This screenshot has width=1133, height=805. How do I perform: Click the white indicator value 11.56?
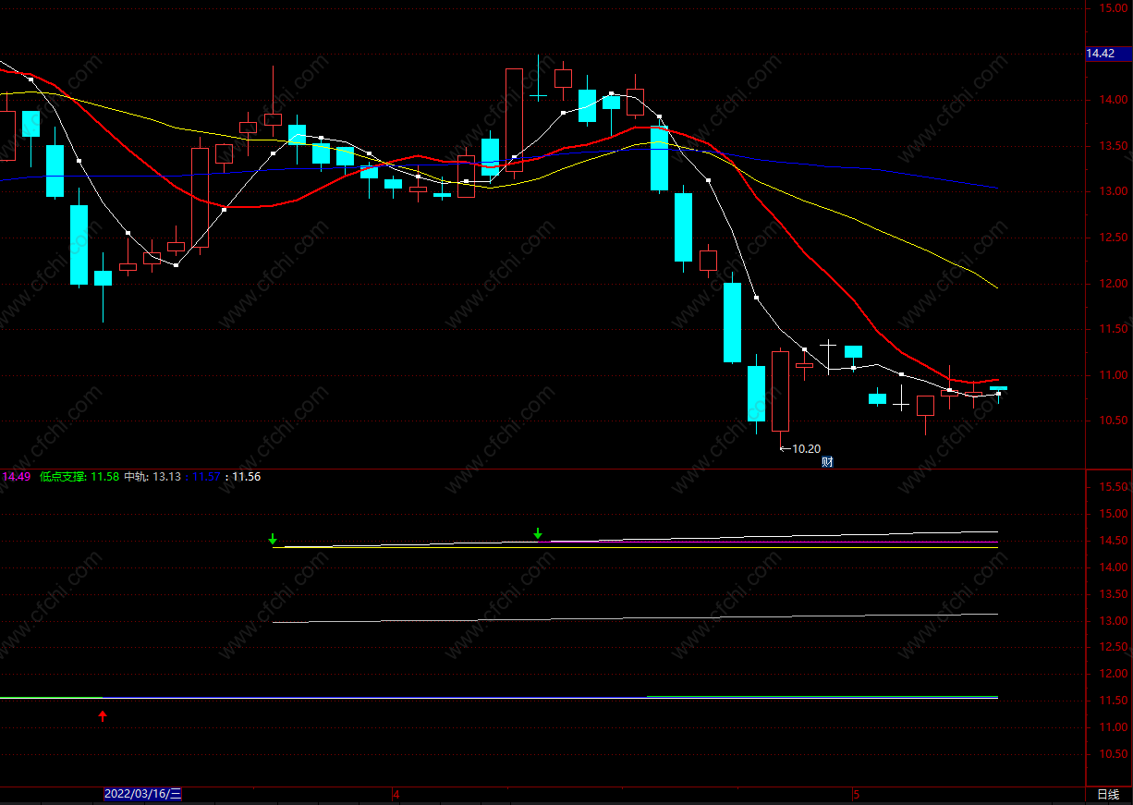point(246,477)
